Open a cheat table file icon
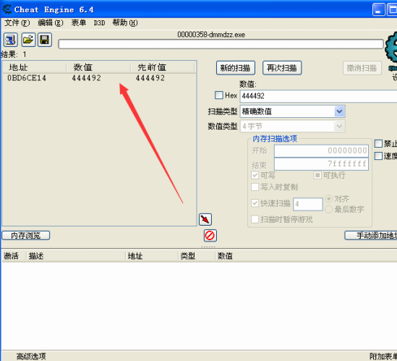The image size is (397, 361). click(28, 40)
